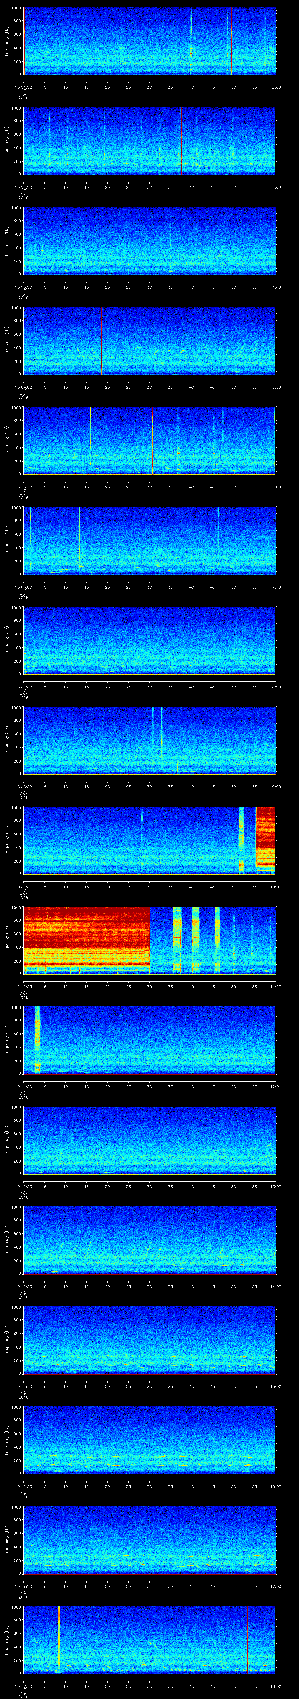Click the "10:17:00" start time label
Image resolution: width=299 pixels, height=1699 pixels.
pyautogui.click(x=23, y=1686)
